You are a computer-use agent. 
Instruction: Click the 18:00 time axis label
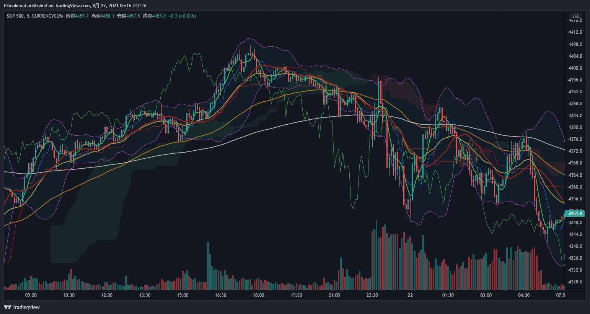258,295
